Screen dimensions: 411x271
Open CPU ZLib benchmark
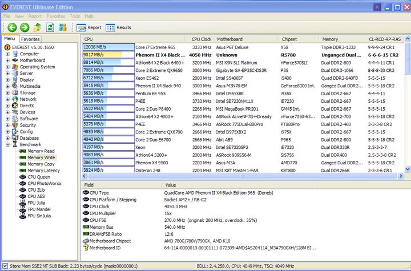pos(36,190)
